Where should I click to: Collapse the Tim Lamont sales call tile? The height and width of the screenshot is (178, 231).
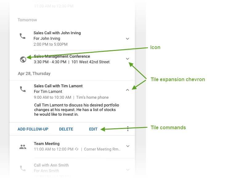[128, 90]
